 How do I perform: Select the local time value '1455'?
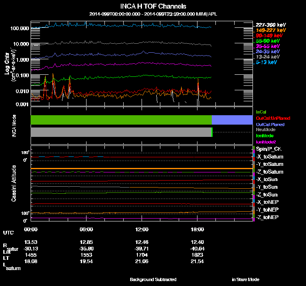pos(31,255)
